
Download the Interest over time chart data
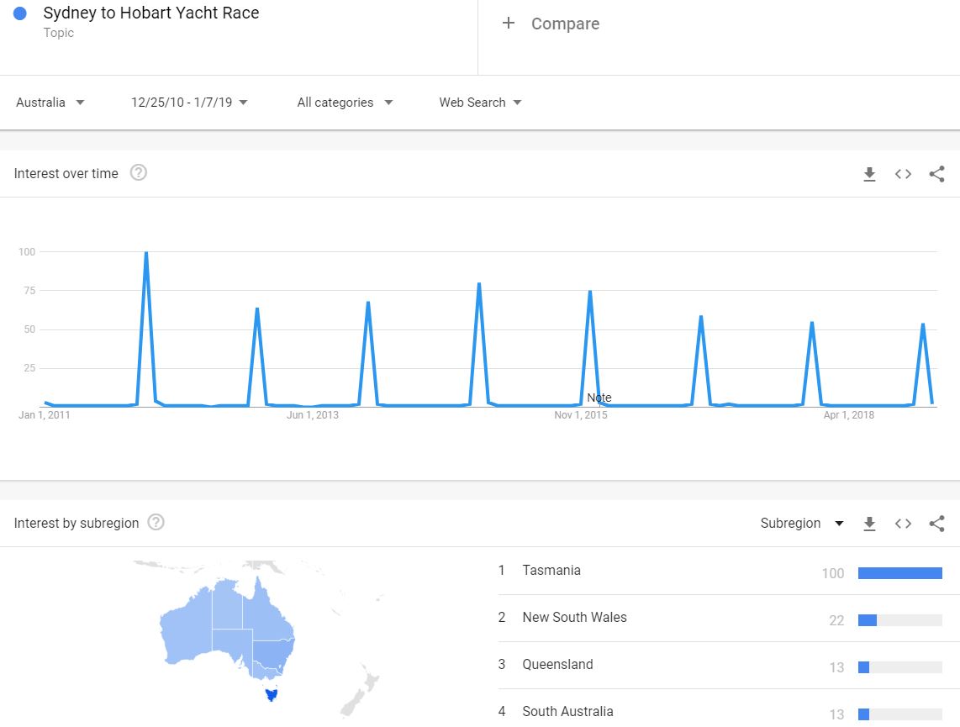tap(869, 175)
